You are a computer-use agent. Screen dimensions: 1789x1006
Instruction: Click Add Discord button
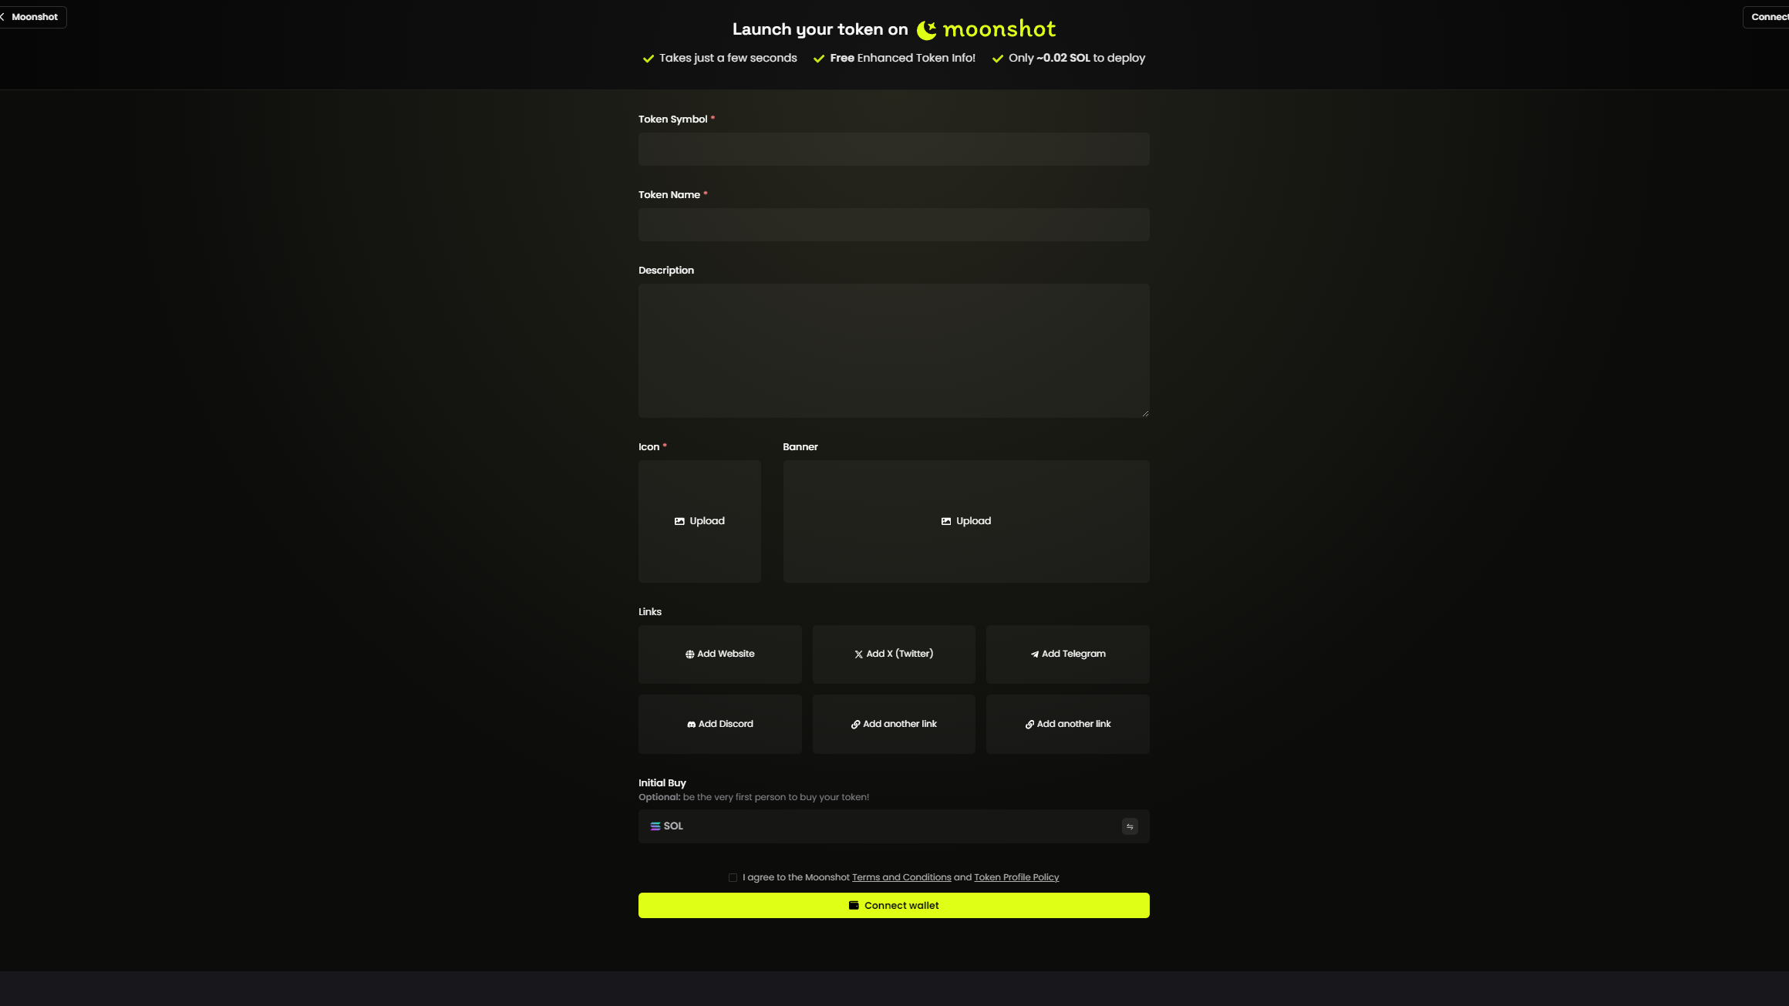(719, 724)
